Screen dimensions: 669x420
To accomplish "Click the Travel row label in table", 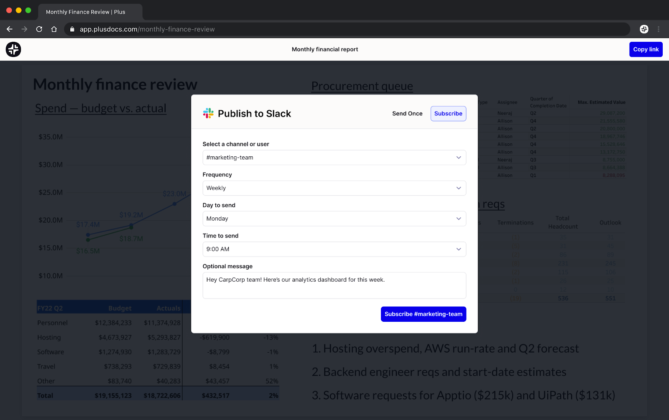I will [x=46, y=367].
